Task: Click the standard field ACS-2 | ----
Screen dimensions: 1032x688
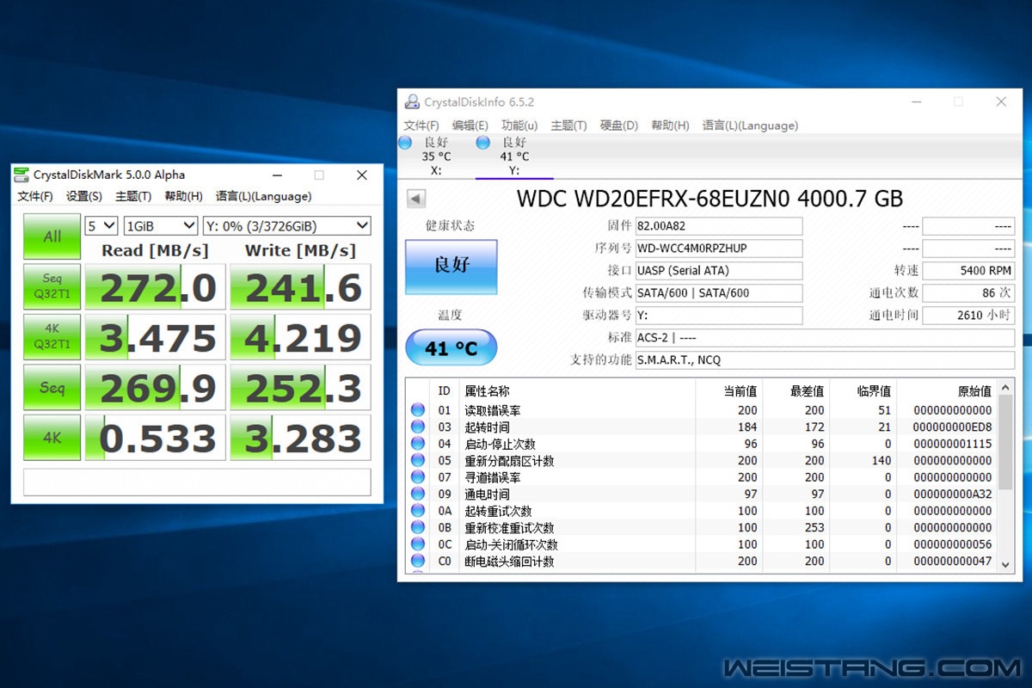Action: click(x=825, y=338)
